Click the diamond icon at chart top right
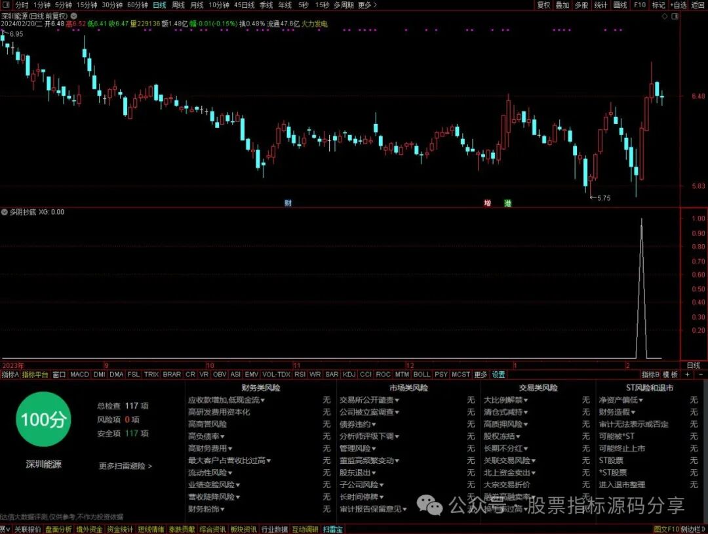708x534 pixels. click(x=665, y=16)
